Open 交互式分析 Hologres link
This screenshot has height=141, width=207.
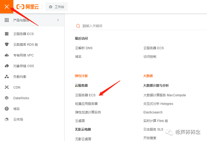coord(158,104)
